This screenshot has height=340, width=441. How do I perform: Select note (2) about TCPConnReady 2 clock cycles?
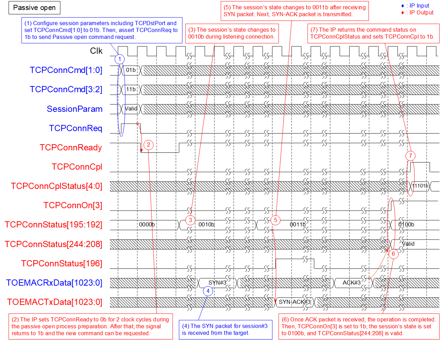[x=91, y=326]
